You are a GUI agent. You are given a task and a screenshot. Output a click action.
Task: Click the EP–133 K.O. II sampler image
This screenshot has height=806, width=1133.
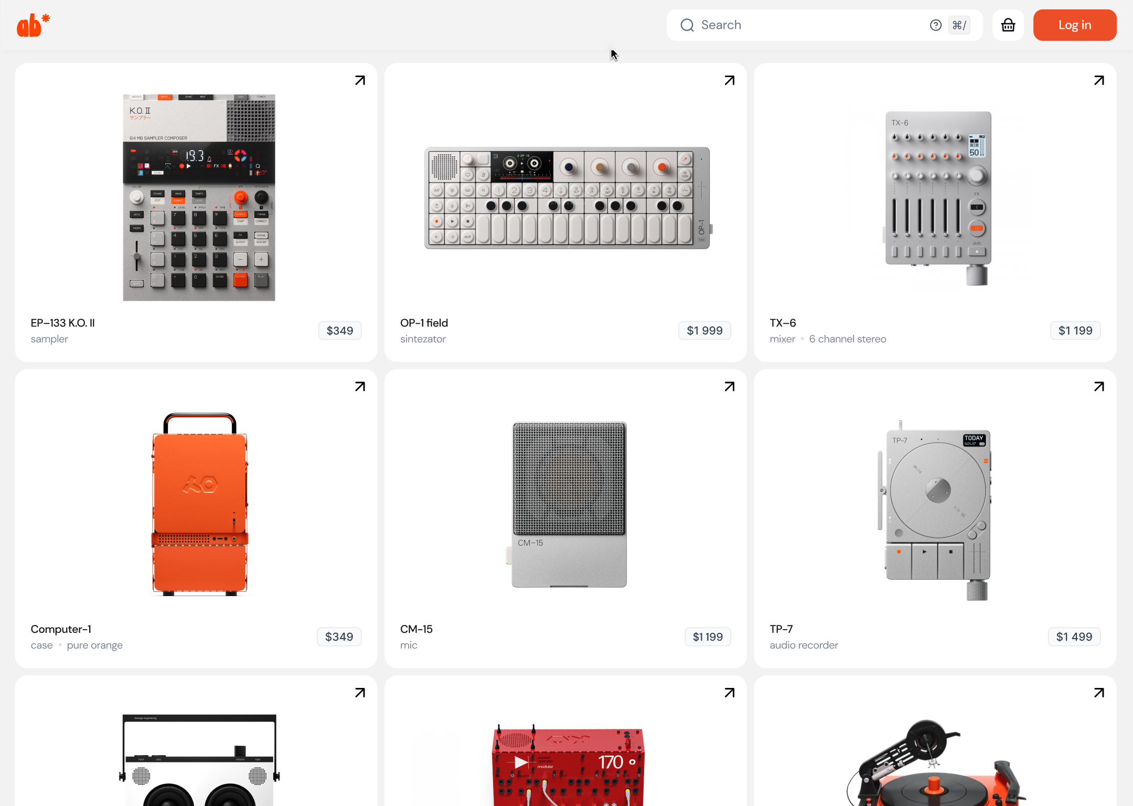click(199, 197)
